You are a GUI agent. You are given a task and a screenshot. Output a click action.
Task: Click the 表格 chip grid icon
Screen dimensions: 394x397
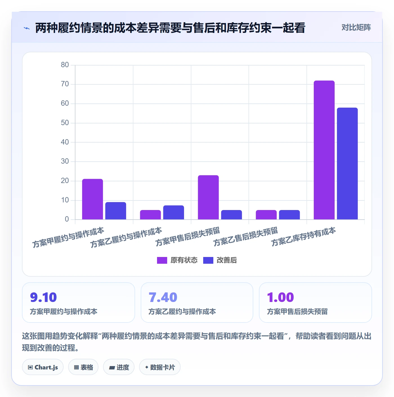[x=76, y=367]
